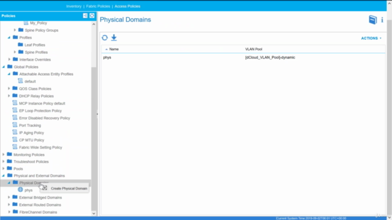
Task: Open MCP Instance Policy default
Action: 42,103
